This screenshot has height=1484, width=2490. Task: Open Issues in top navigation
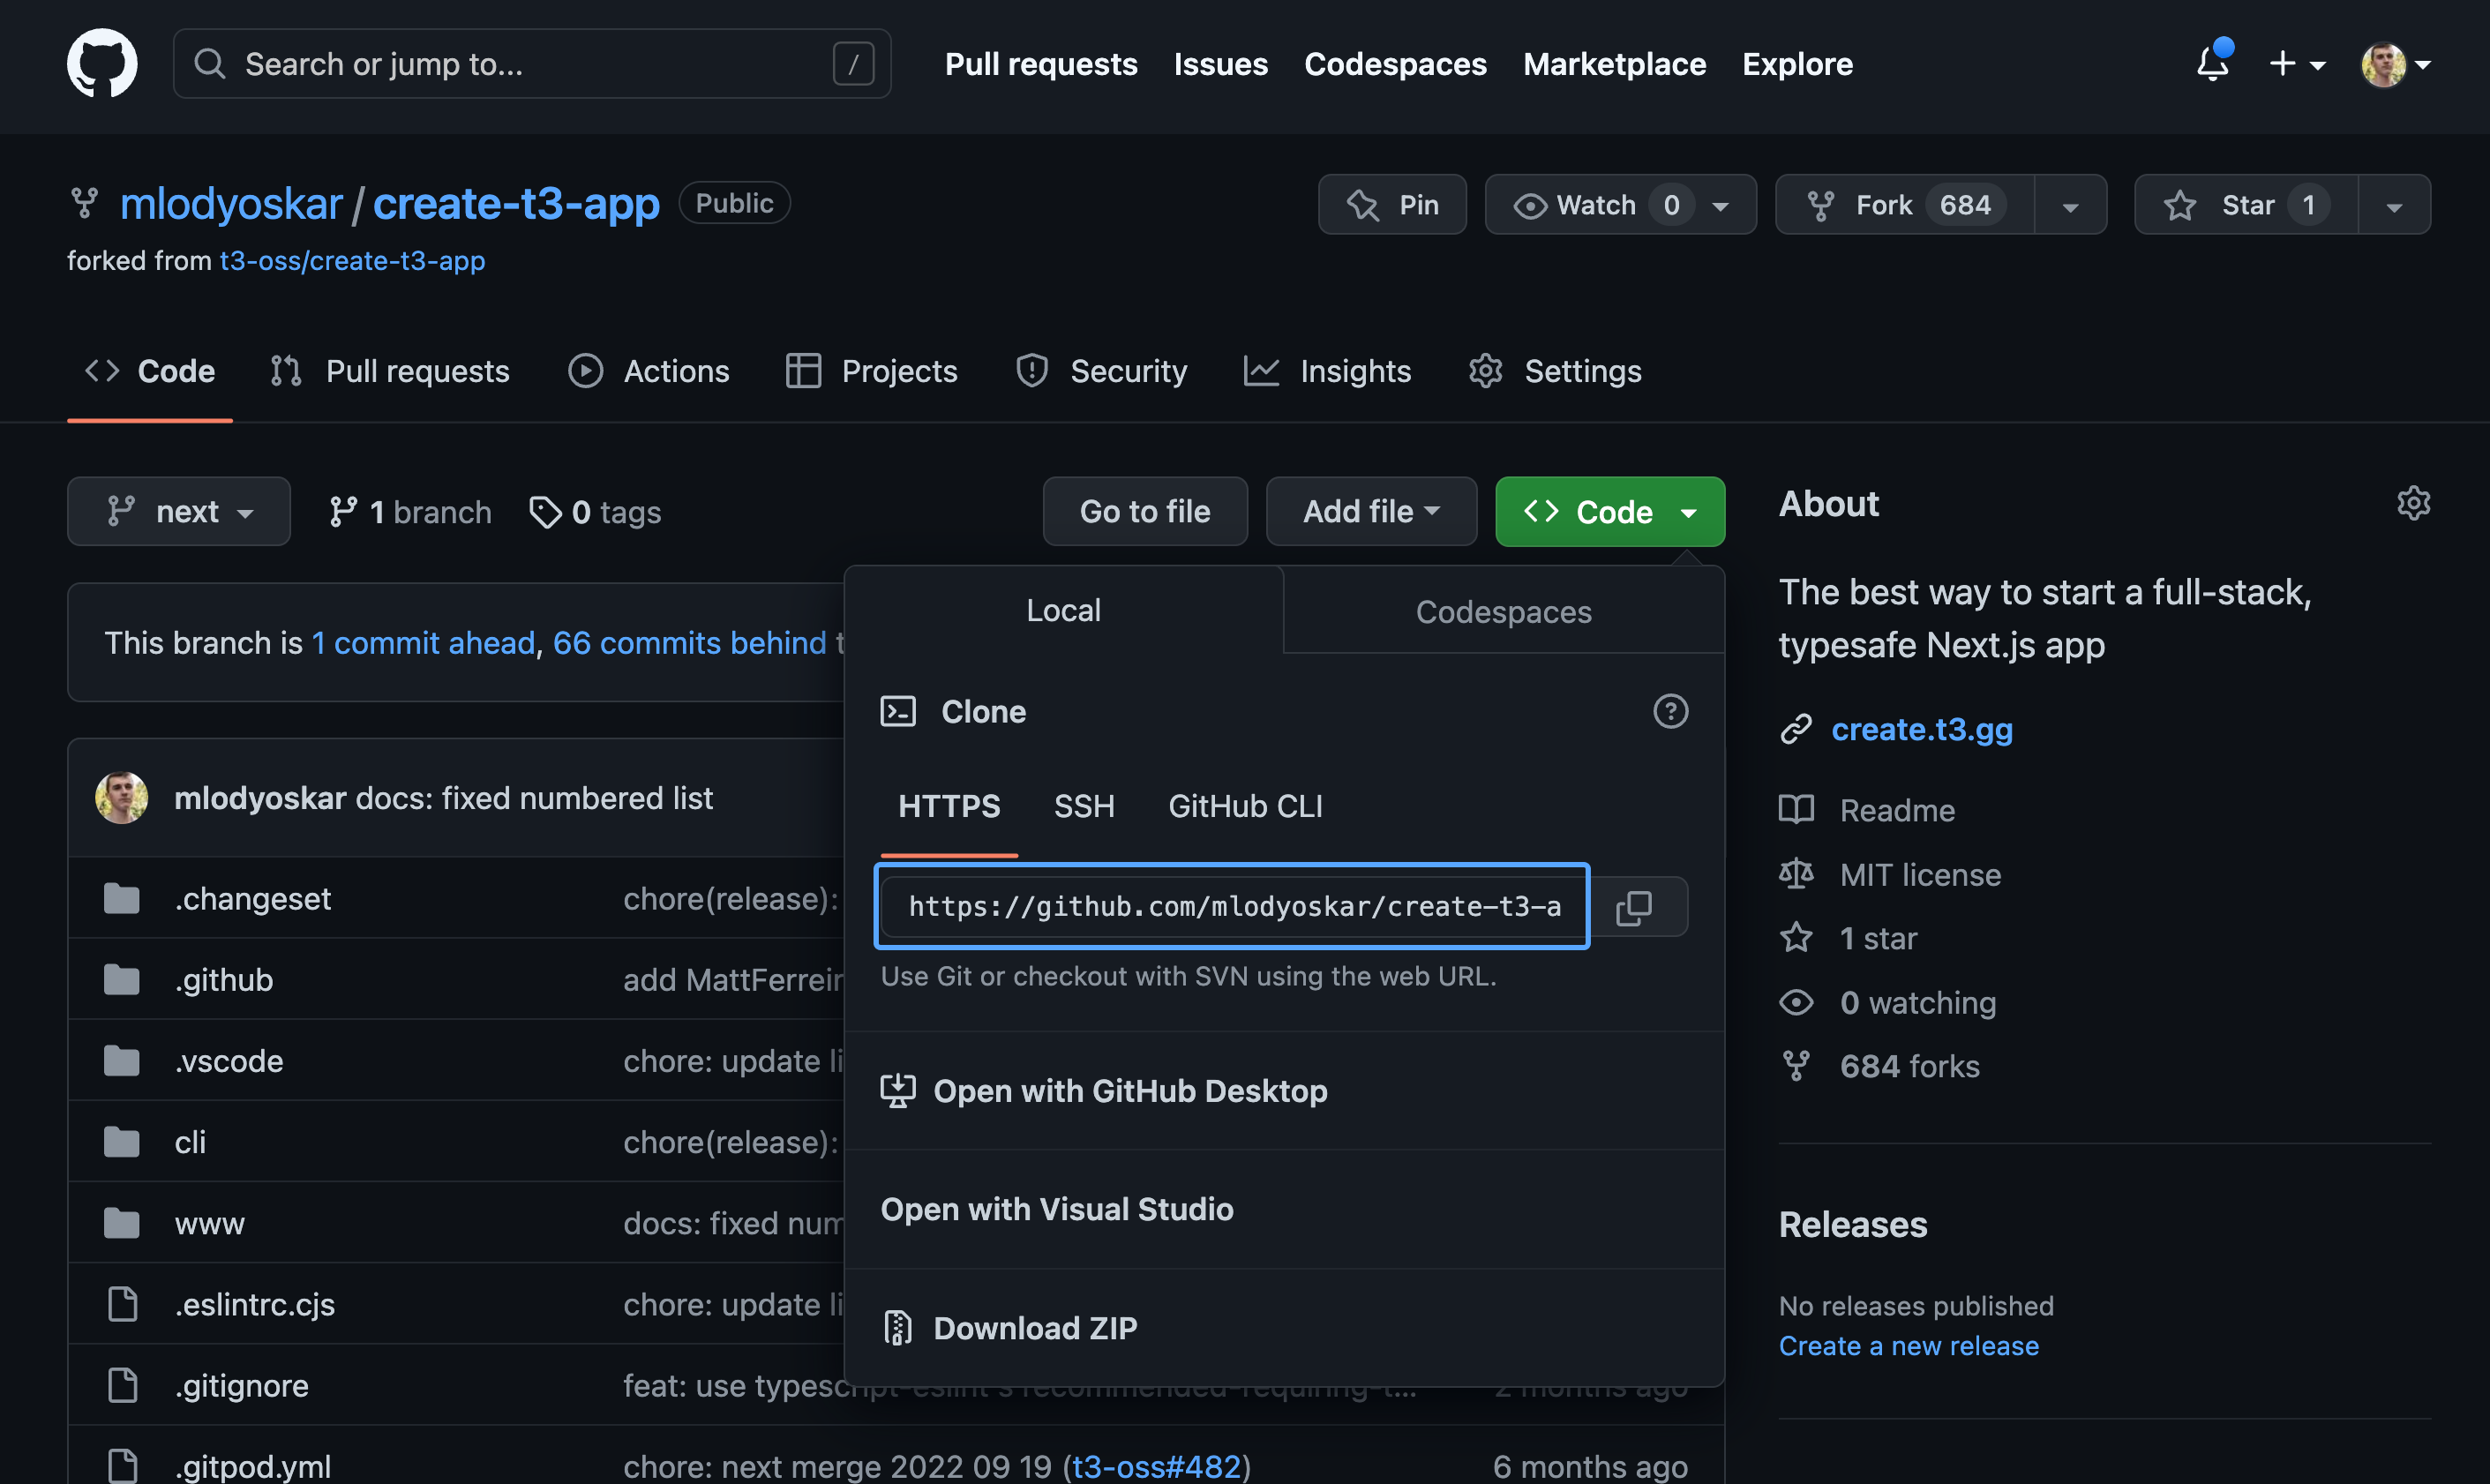click(x=1220, y=64)
